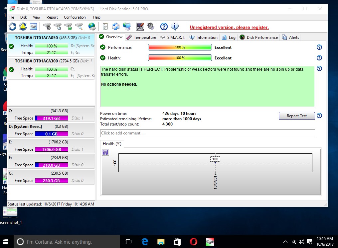The height and width of the screenshot is (248, 338).
Task: Open File Explorer from the taskbar
Action: tap(161, 242)
